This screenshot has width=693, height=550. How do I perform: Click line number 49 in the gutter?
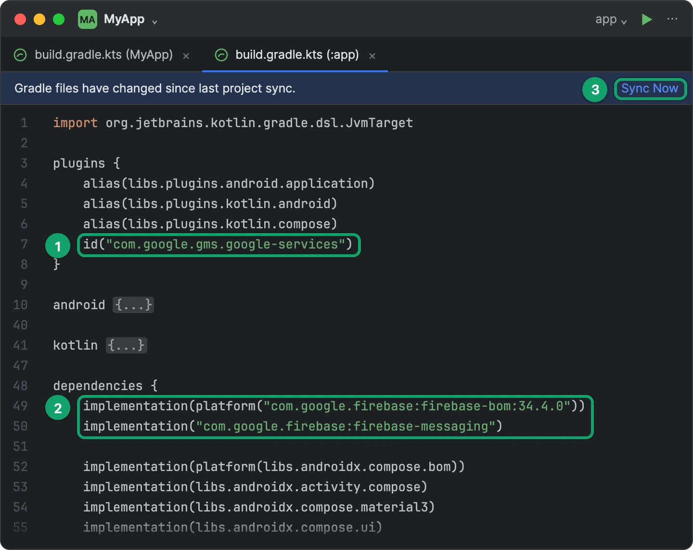(20, 406)
